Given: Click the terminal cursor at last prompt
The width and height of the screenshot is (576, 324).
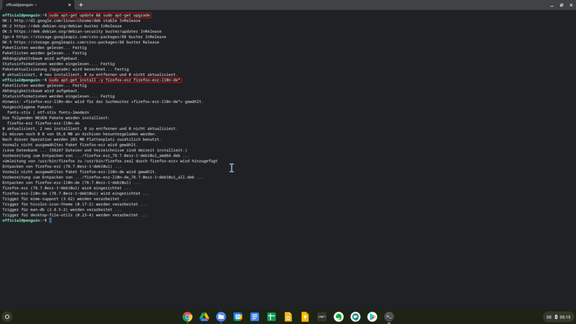Looking at the screenshot, I should tap(50, 220).
